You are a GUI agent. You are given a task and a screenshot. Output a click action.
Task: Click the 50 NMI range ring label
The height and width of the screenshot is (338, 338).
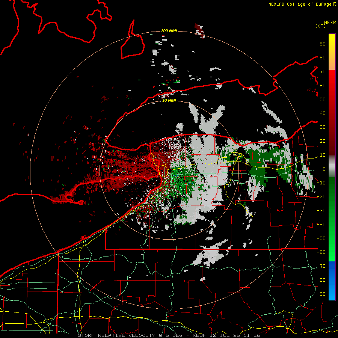tap(169, 100)
